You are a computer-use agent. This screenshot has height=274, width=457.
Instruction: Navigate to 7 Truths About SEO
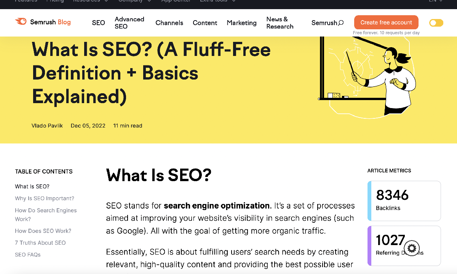pyautogui.click(x=40, y=243)
